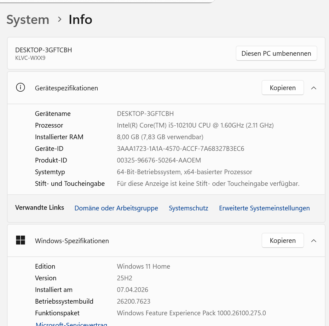The width and height of the screenshot is (329, 326).
Task: Collapse the Gerätespezifikationen section chevron
Action: [314, 88]
